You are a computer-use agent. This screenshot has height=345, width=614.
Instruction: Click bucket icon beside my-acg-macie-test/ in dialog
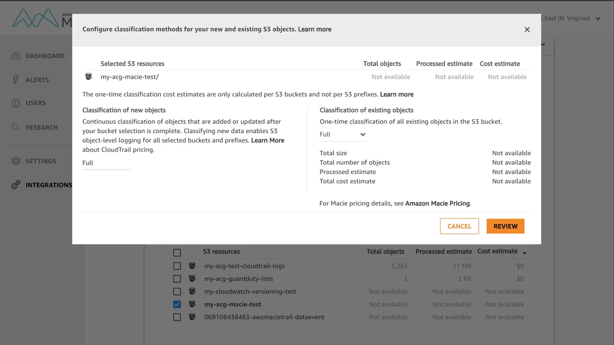pyautogui.click(x=89, y=77)
